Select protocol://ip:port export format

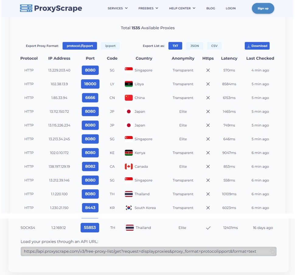click(80, 46)
